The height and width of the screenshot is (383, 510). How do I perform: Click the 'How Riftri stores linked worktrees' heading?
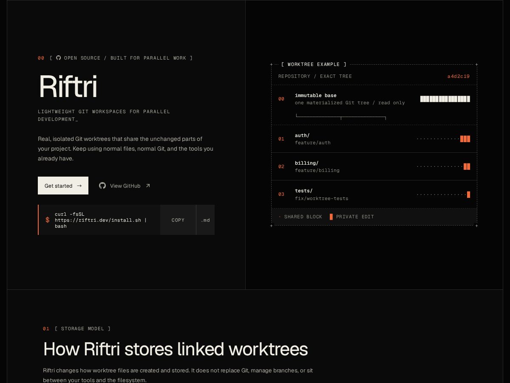[x=176, y=349]
